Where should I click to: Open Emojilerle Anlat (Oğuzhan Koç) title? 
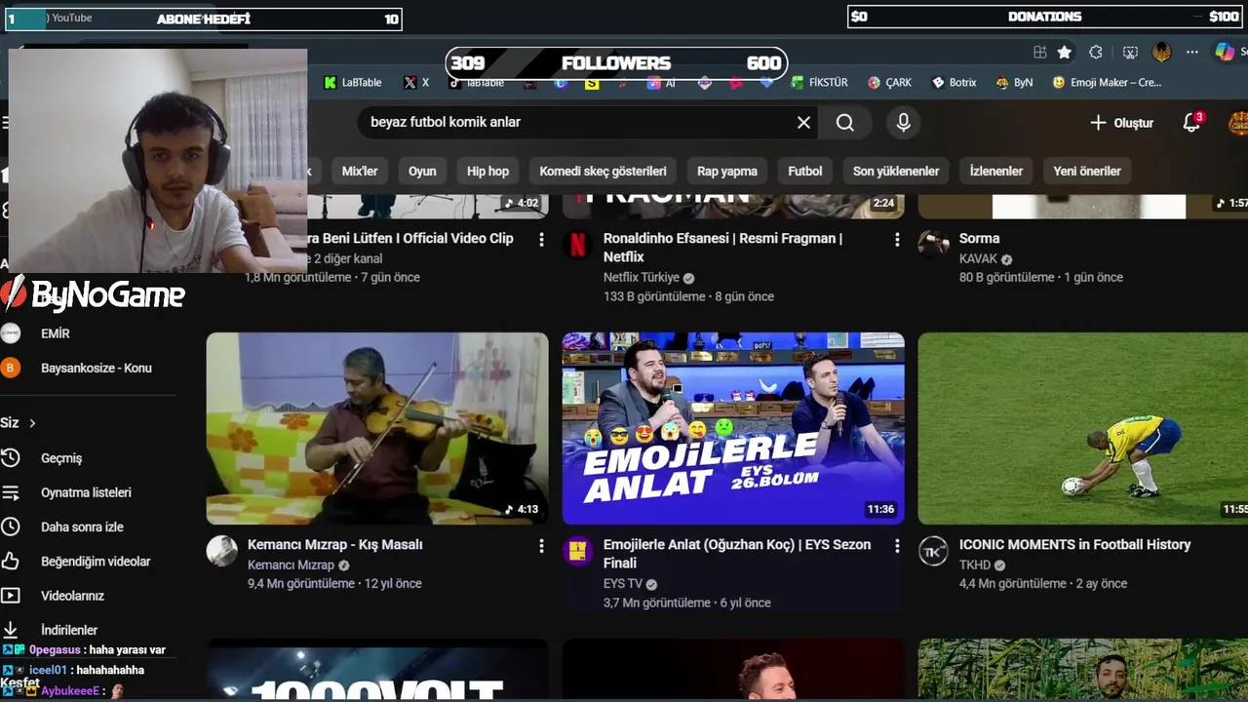(x=737, y=554)
